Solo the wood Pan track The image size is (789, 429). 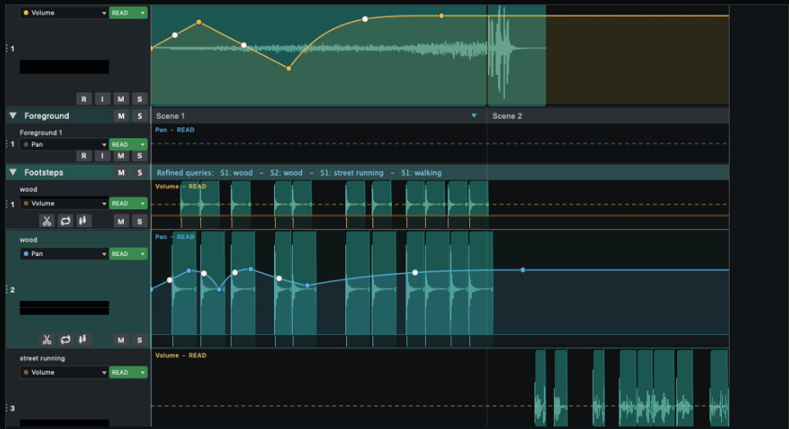(139, 340)
